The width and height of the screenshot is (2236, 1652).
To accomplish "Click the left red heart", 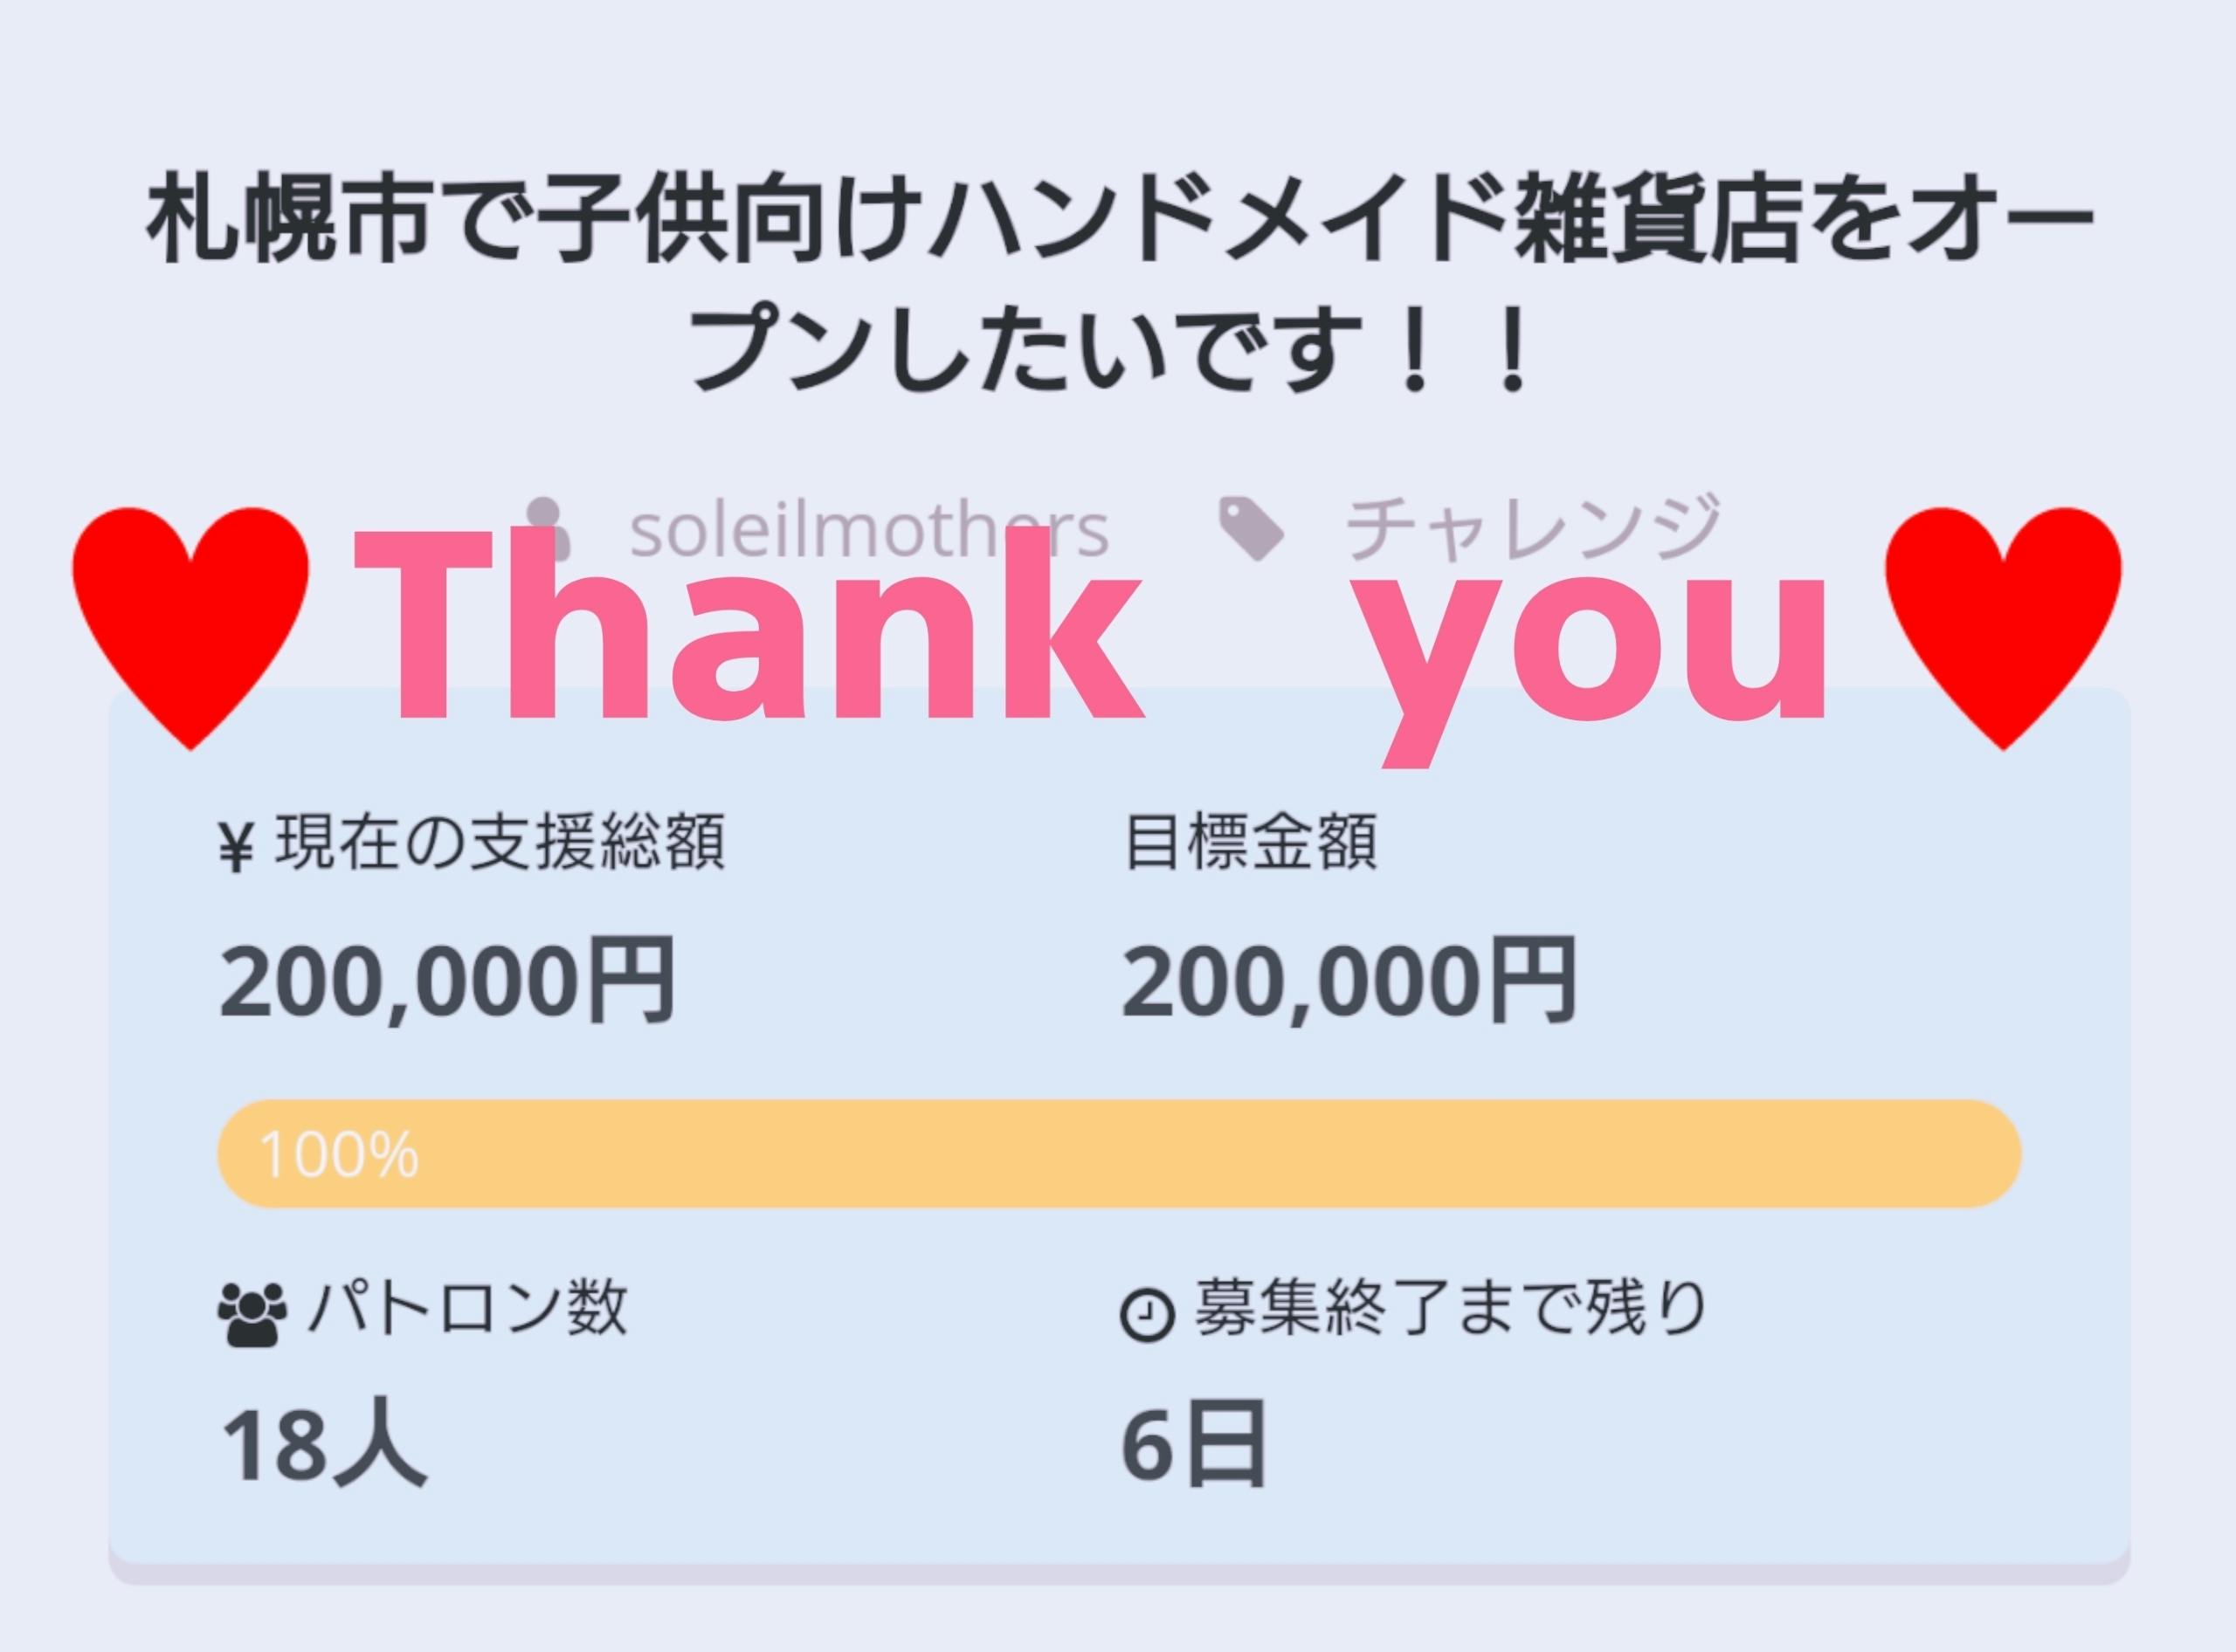I will (x=190, y=622).
